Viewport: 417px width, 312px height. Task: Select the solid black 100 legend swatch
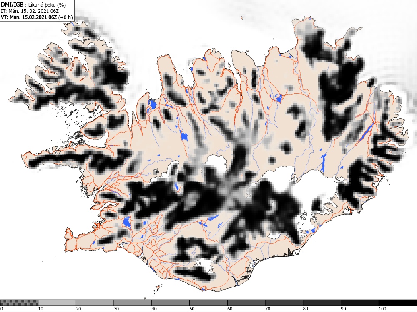[397, 303]
